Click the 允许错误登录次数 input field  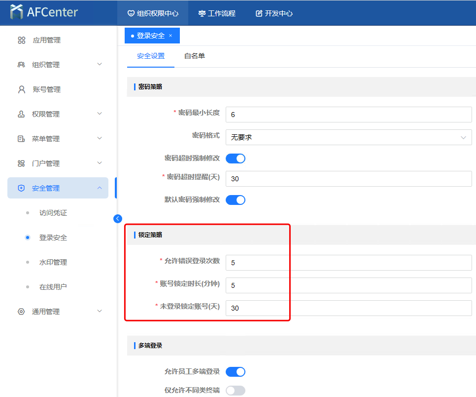coord(348,263)
